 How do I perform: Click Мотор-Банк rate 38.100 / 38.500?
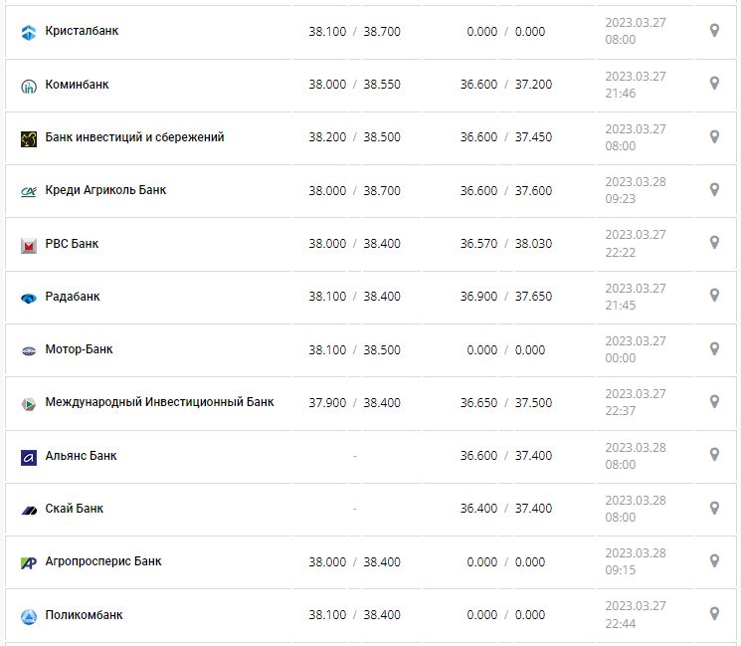click(354, 350)
